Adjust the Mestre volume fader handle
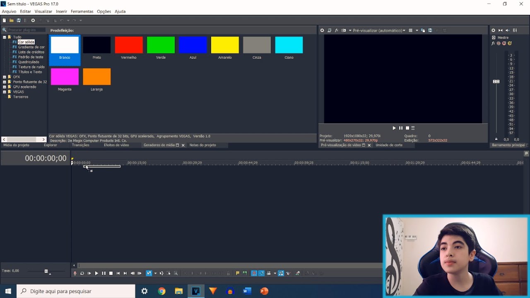 (496, 82)
